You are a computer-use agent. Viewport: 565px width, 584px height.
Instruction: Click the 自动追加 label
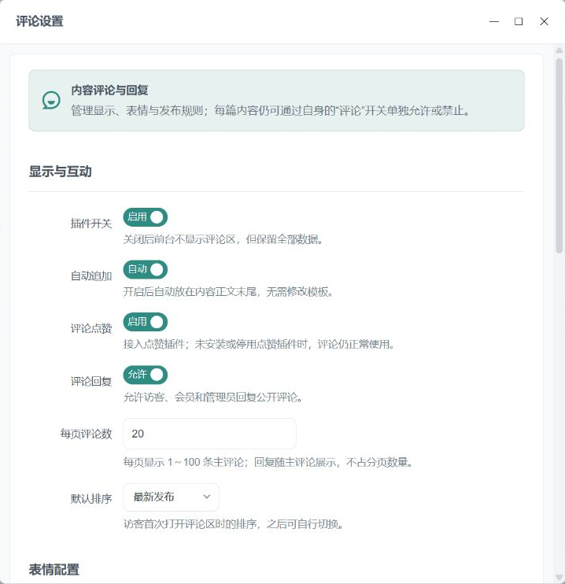pos(91,276)
